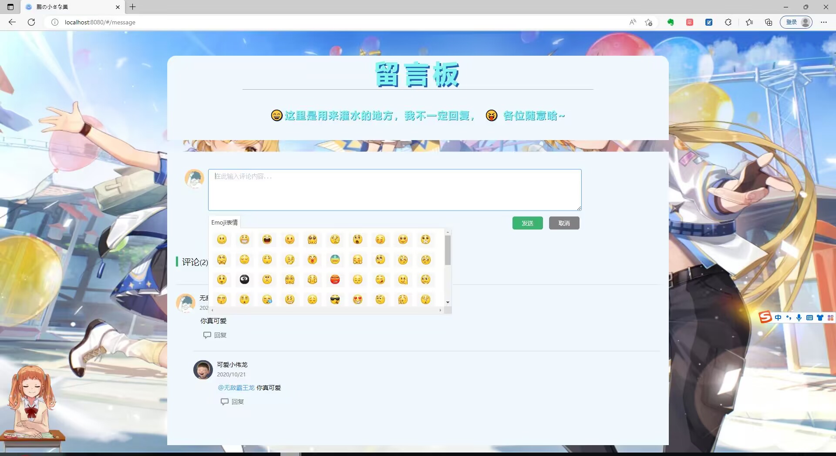
Task: Open the Zotero connector extension
Action: (709, 22)
